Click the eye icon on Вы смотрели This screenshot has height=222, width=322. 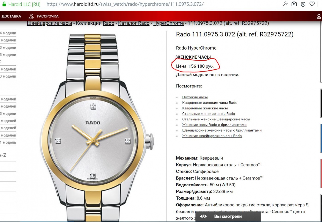[x=203, y=216]
